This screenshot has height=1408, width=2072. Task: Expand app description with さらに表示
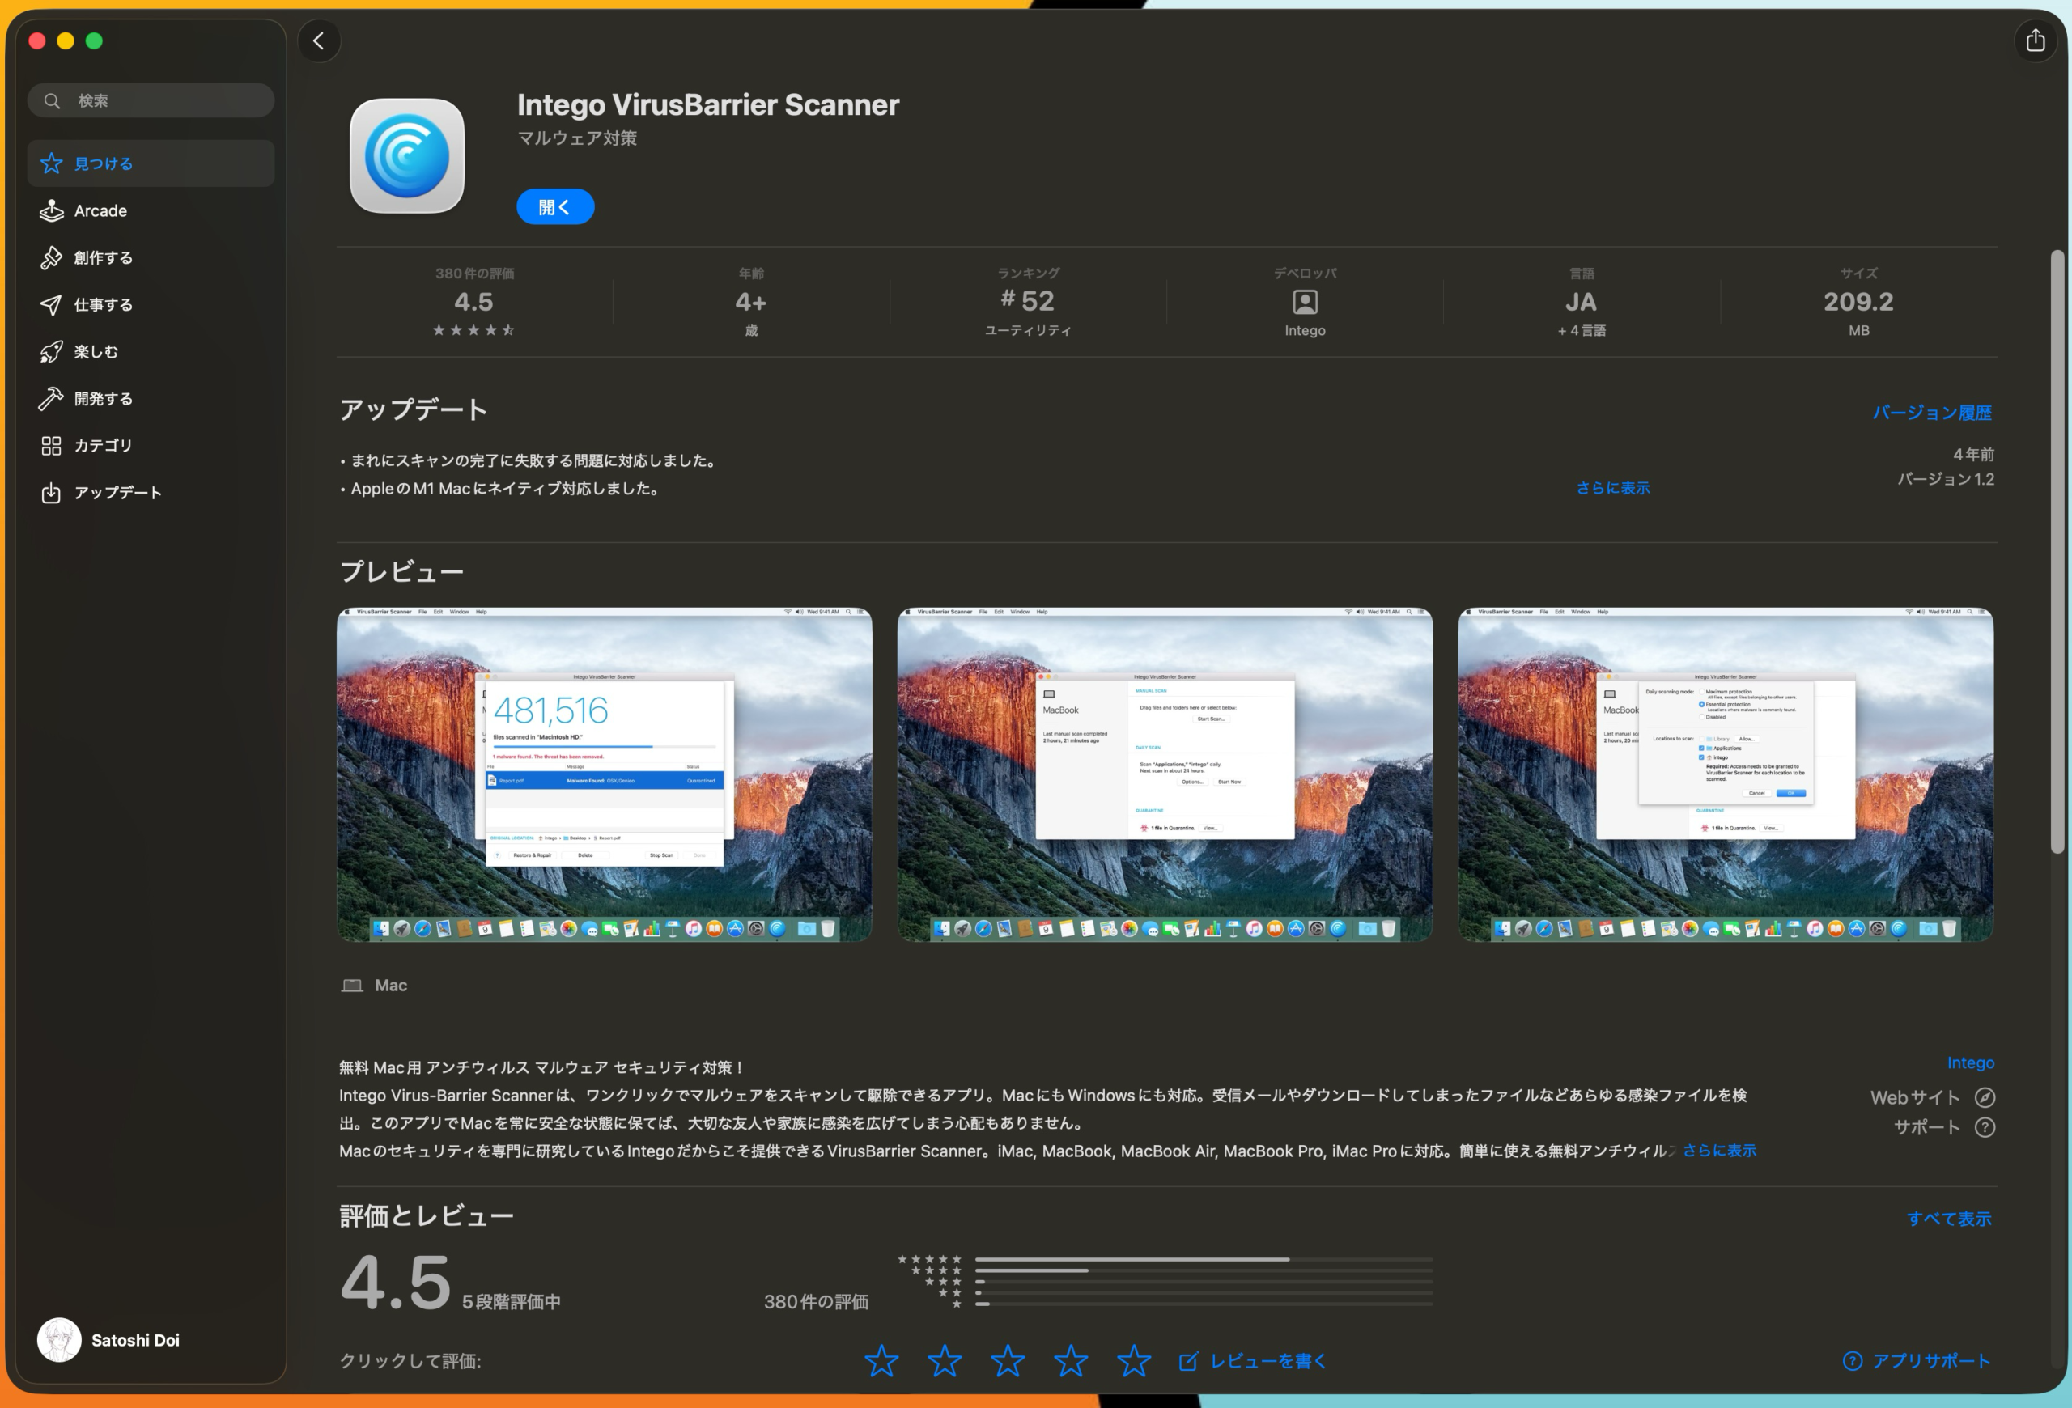pyautogui.click(x=1719, y=1151)
